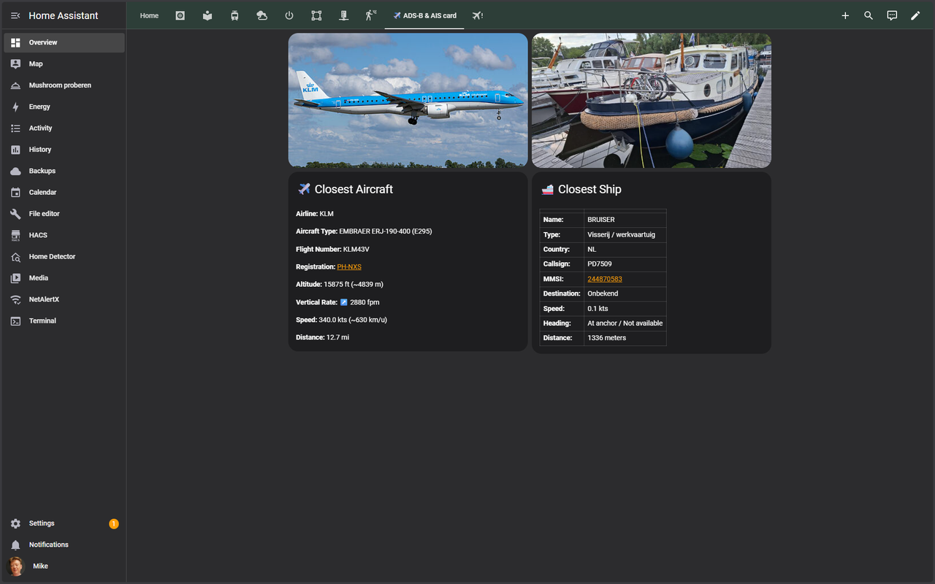Open the Media browser

(x=64, y=278)
